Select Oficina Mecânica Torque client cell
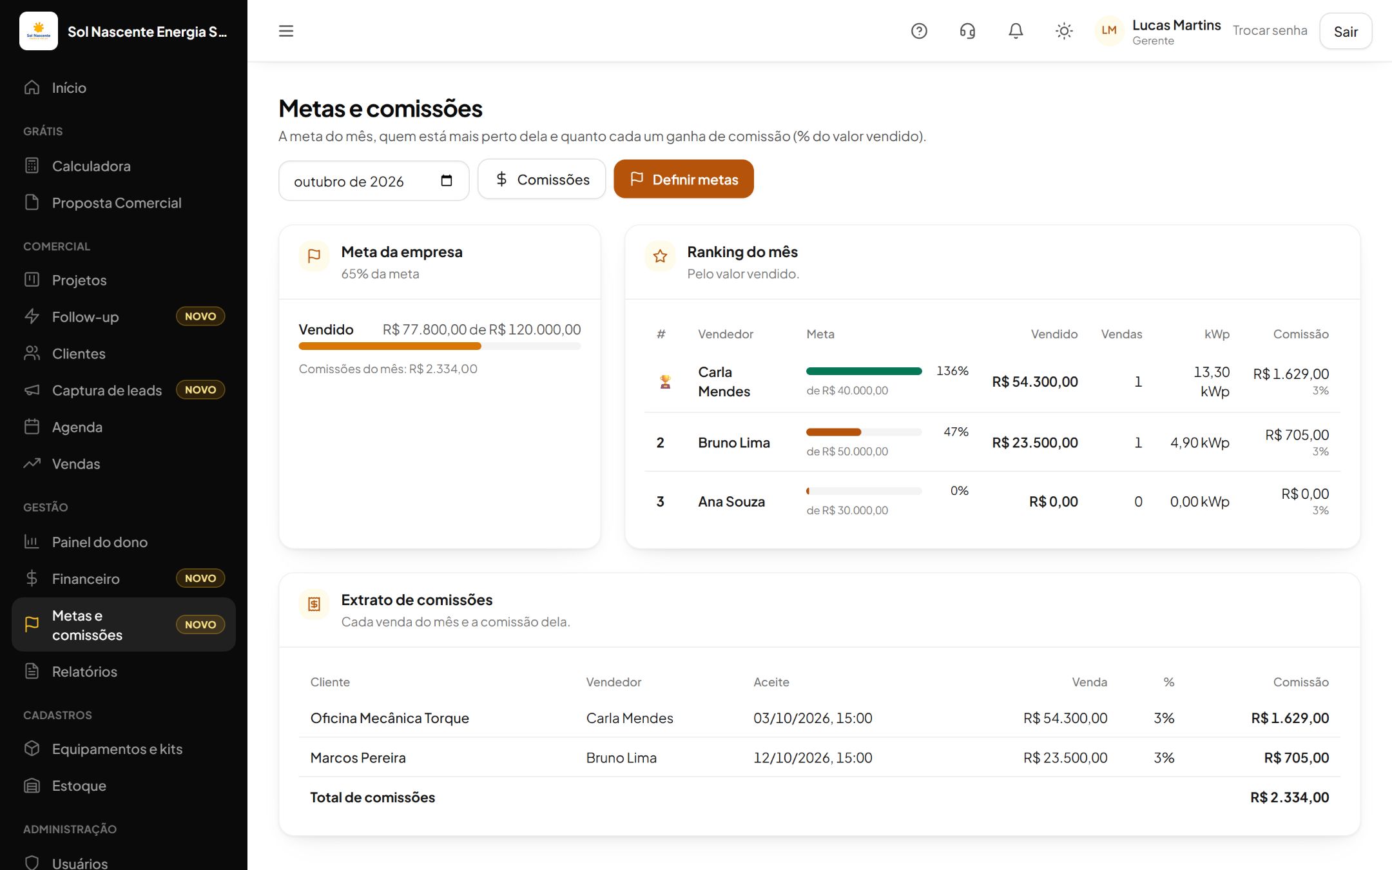The width and height of the screenshot is (1392, 870). pos(390,718)
